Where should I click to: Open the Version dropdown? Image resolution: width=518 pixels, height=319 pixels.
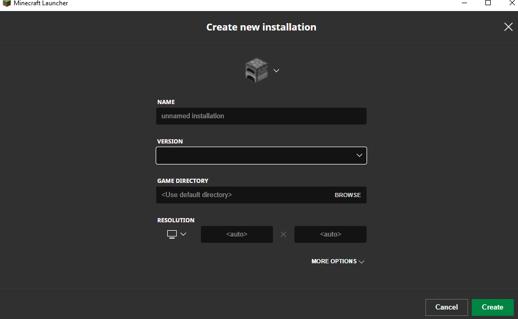(261, 156)
